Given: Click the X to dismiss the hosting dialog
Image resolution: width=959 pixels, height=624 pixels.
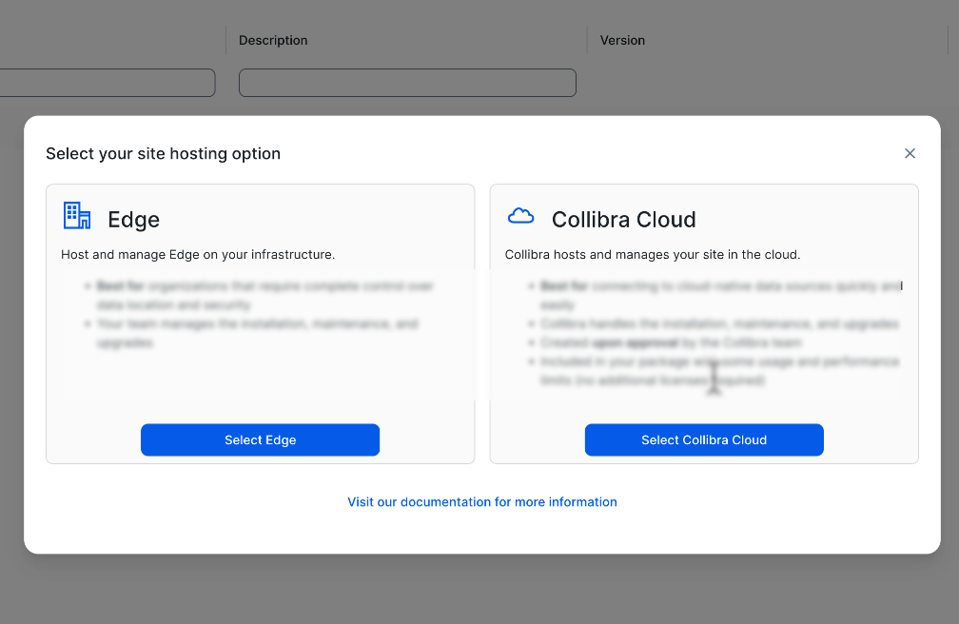Looking at the screenshot, I should pyautogui.click(x=910, y=153).
